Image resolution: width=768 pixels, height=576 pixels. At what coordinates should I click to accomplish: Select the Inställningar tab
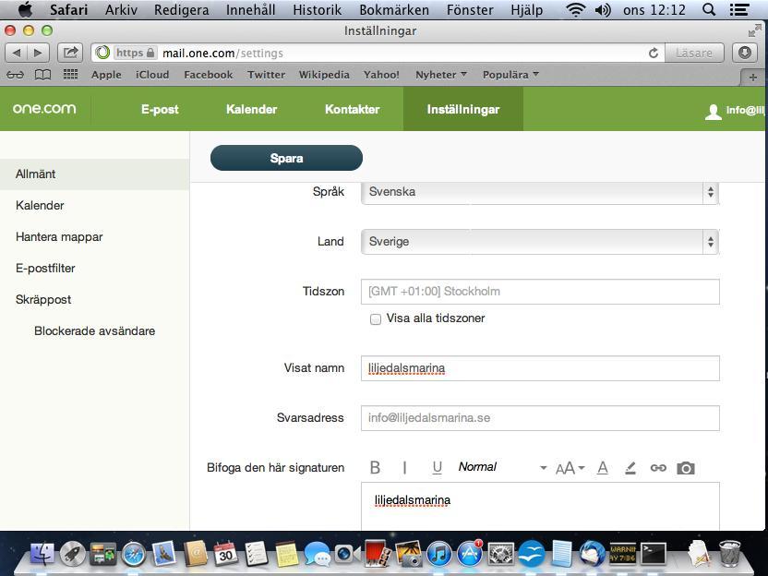462,109
